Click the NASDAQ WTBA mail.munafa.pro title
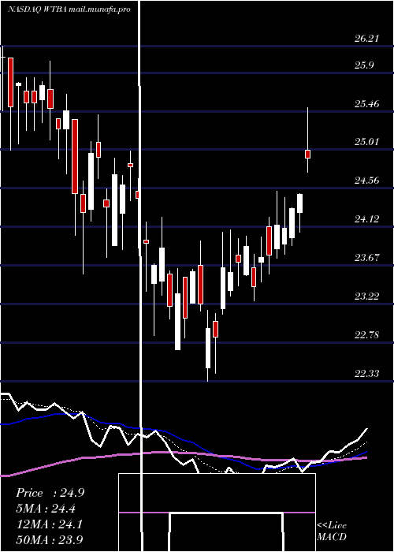This screenshot has width=394, height=552. [x=69, y=9]
